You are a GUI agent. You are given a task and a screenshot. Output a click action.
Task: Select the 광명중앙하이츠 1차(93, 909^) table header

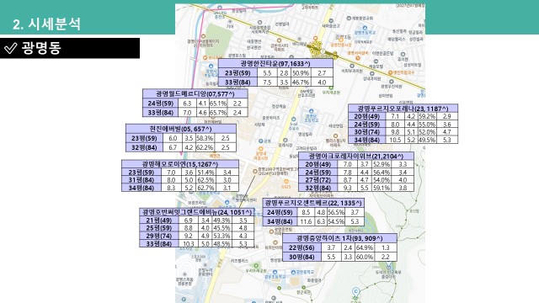click(x=339, y=238)
